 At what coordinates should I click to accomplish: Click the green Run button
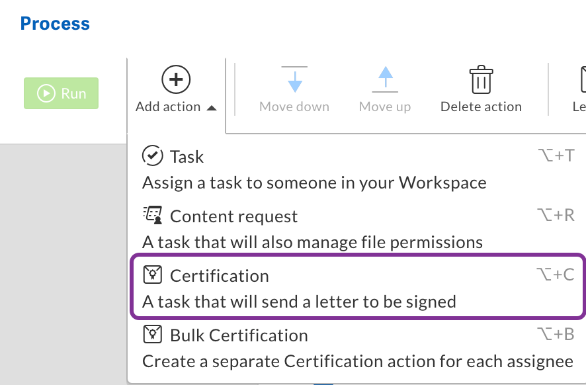pyautogui.click(x=61, y=93)
